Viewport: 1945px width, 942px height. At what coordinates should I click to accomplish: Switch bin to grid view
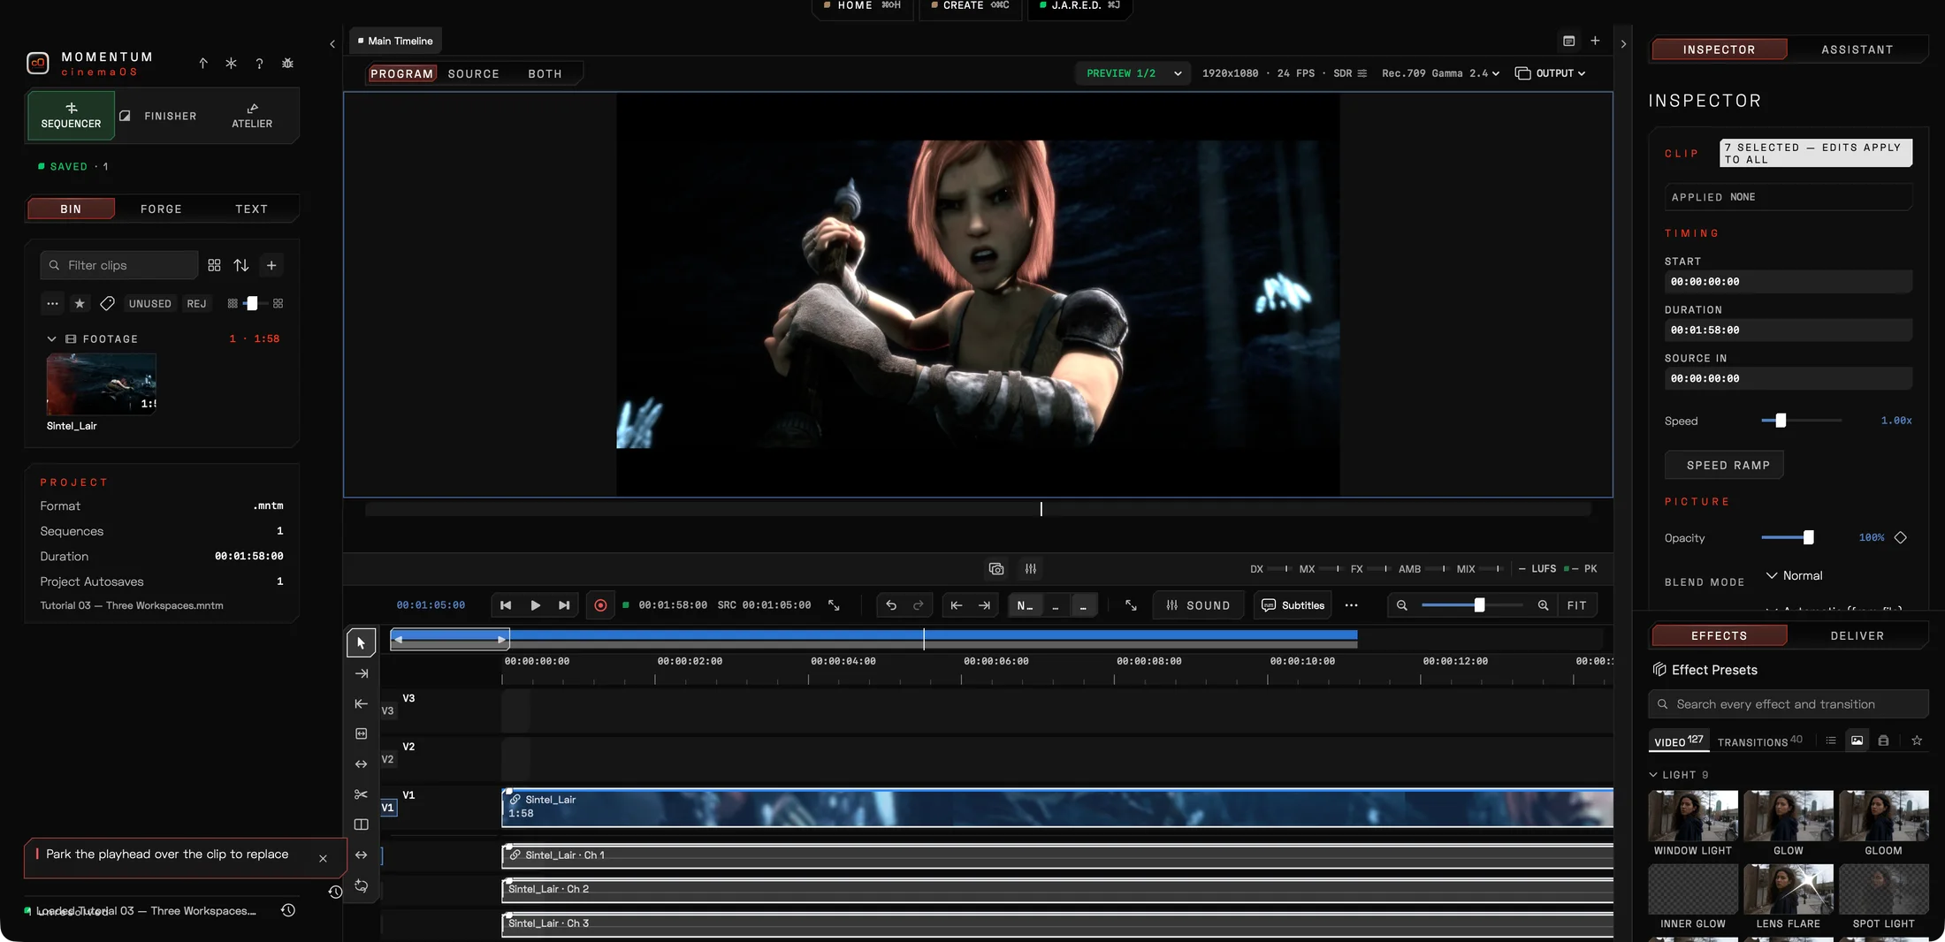click(x=214, y=265)
